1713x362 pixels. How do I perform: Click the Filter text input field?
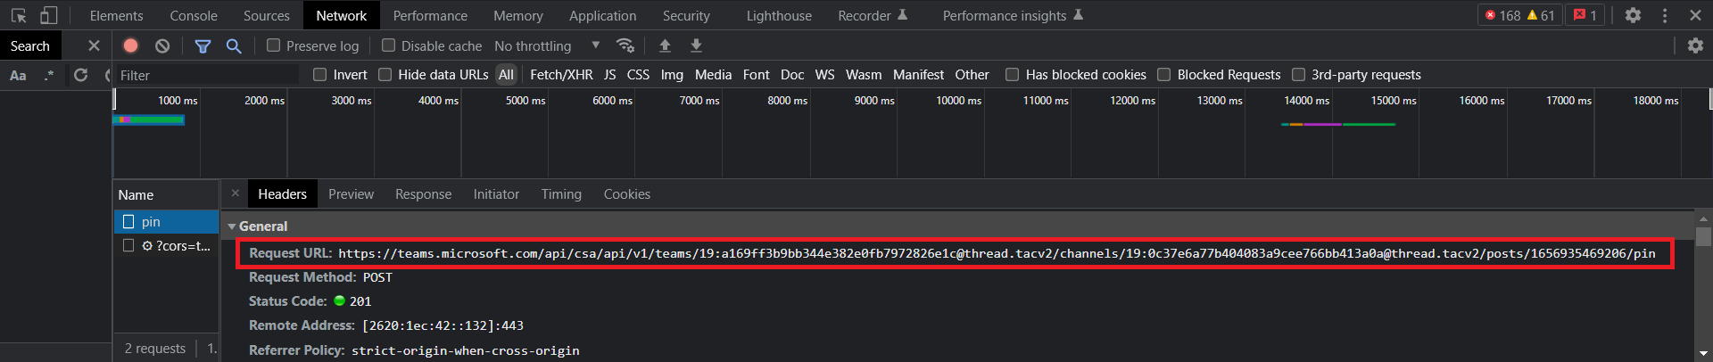pyautogui.click(x=207, y=75)
